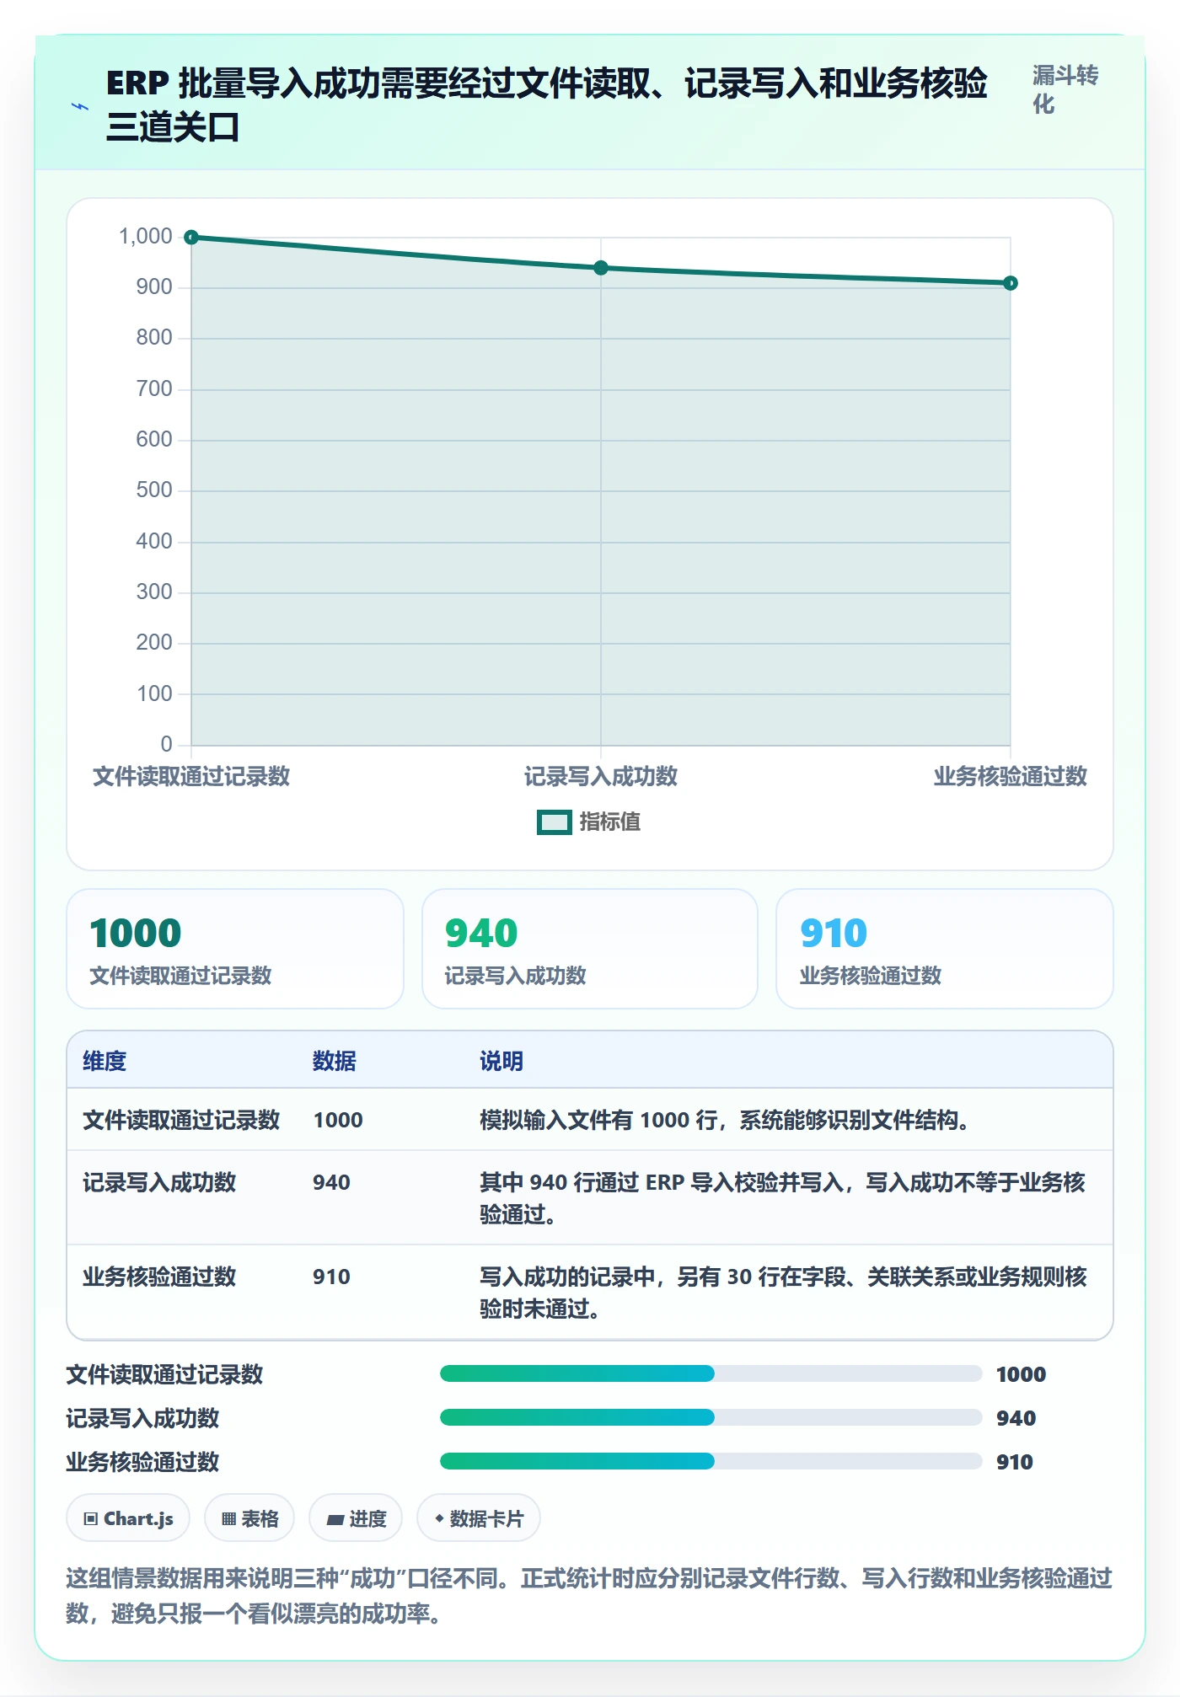Select the chart point at 记录写入成功数

[601, 268]
